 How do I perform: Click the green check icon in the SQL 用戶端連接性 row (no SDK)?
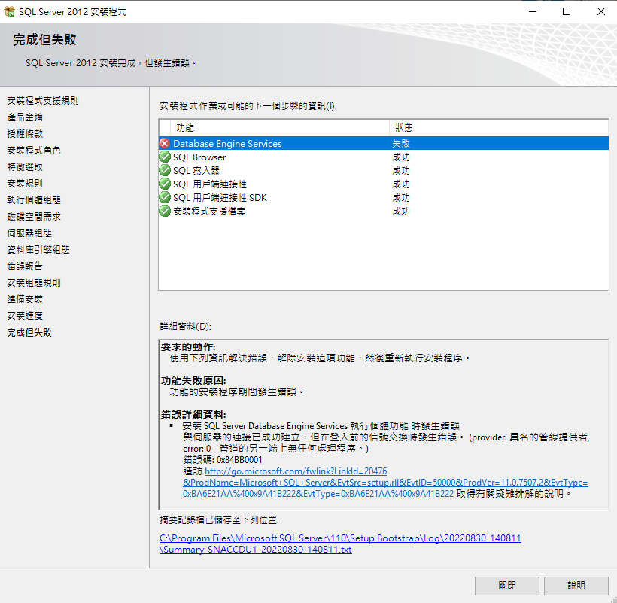pos(165,184)
